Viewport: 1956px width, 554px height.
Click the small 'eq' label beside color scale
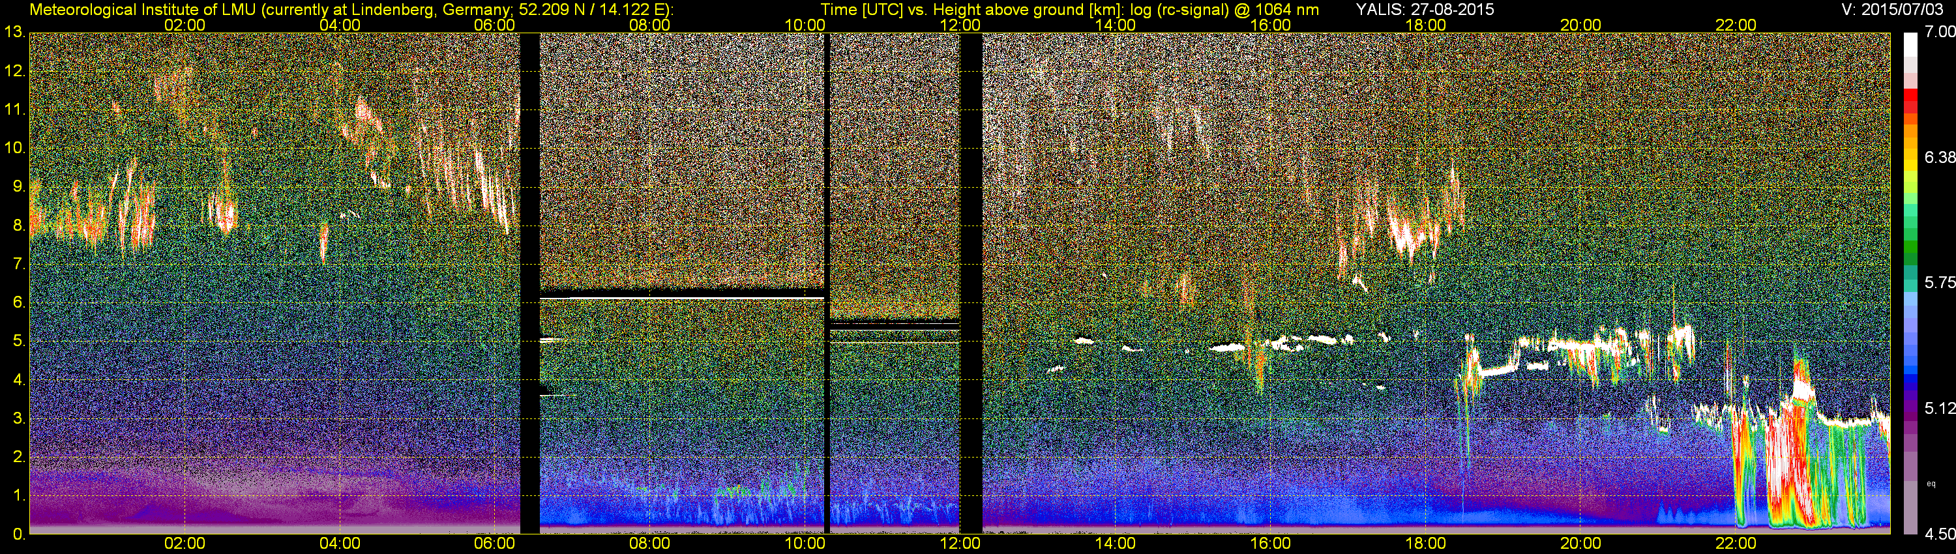point(1930,484)
